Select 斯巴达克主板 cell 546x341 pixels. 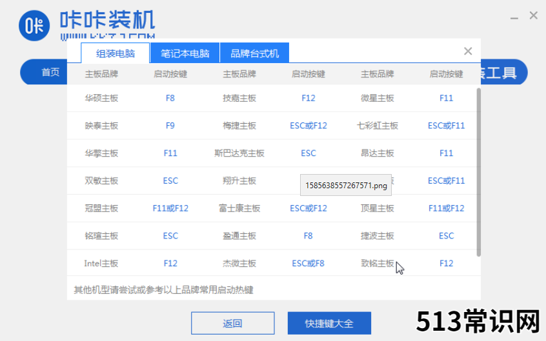(239, 153)
